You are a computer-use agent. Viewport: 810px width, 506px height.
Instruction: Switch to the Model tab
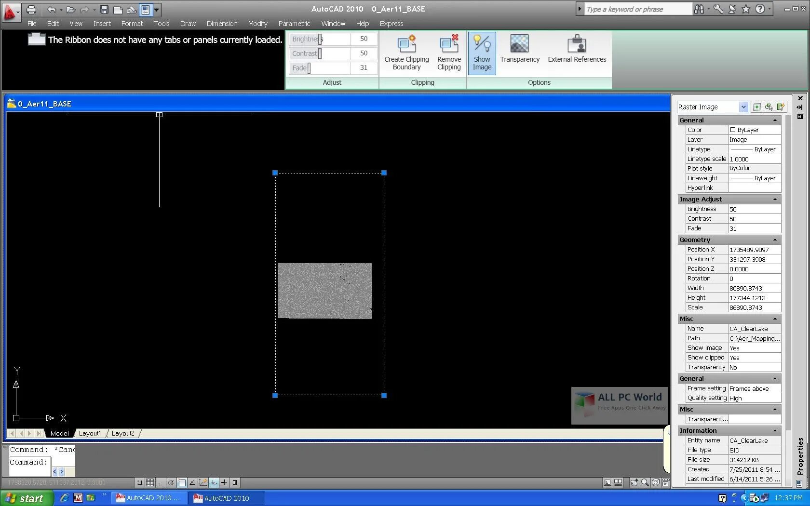60,434
